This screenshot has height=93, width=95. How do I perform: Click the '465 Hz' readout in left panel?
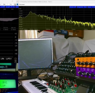click(x=13, y=28)
